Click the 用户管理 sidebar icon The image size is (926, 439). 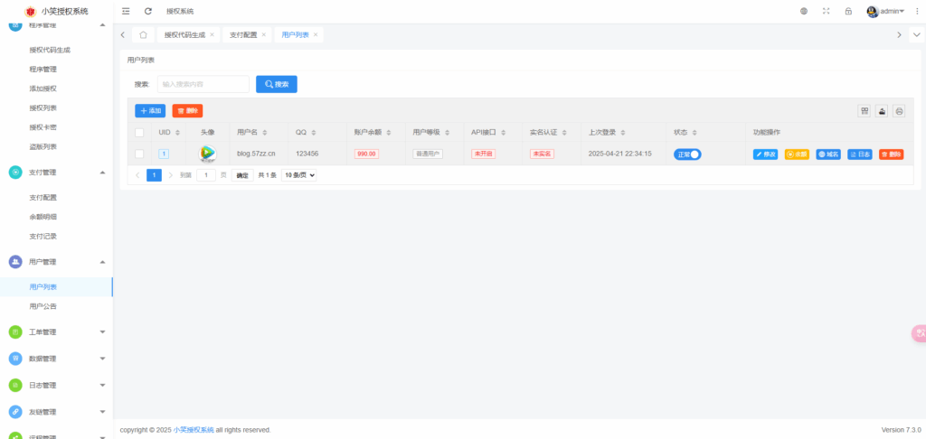[x=15, y=262]
